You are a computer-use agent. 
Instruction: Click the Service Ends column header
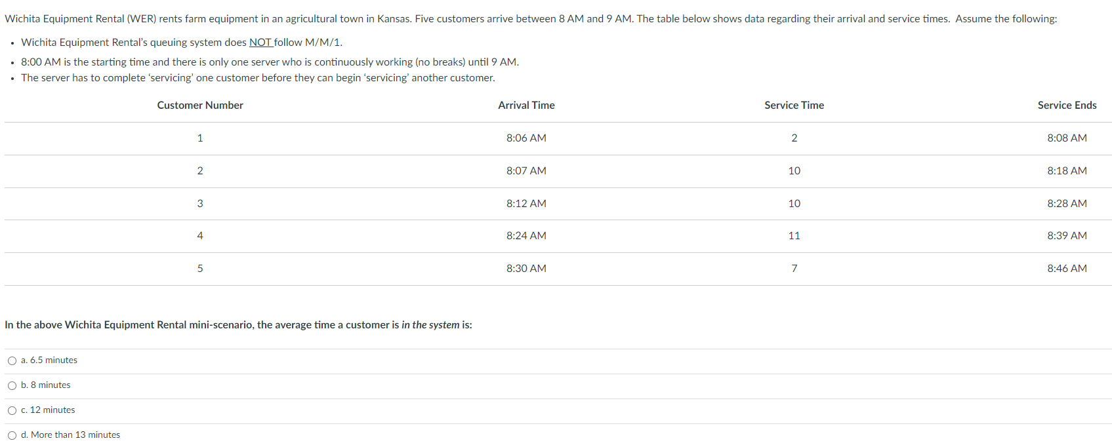1067,106
